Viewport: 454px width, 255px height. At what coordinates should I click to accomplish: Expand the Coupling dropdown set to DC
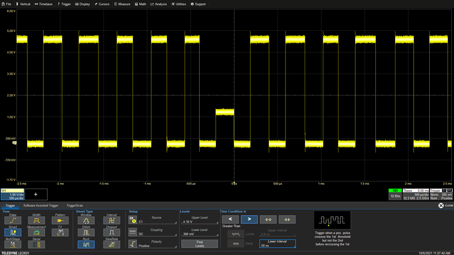tap(157, 232)
